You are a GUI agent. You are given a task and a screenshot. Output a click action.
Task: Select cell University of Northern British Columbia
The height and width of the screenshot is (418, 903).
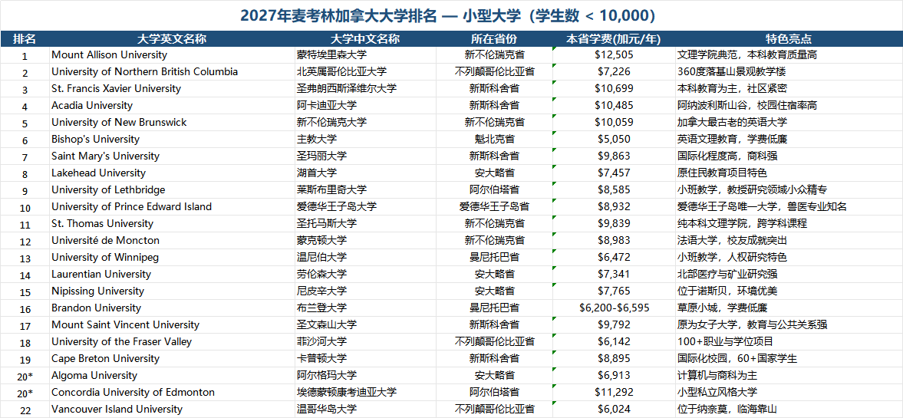click(x=172, y=72)
